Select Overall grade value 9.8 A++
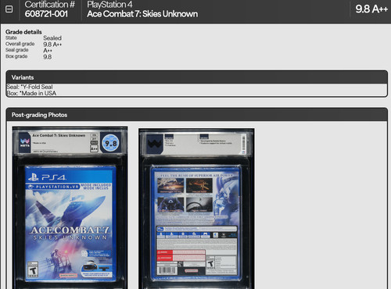 52,45
